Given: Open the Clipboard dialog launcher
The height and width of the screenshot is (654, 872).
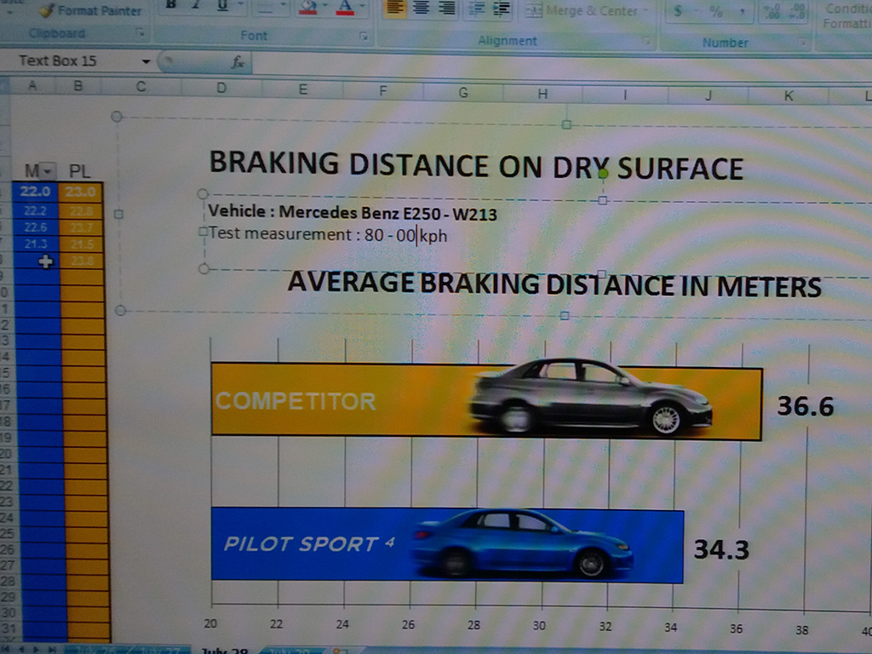Looking at the screenshot, I should [141, 33].
